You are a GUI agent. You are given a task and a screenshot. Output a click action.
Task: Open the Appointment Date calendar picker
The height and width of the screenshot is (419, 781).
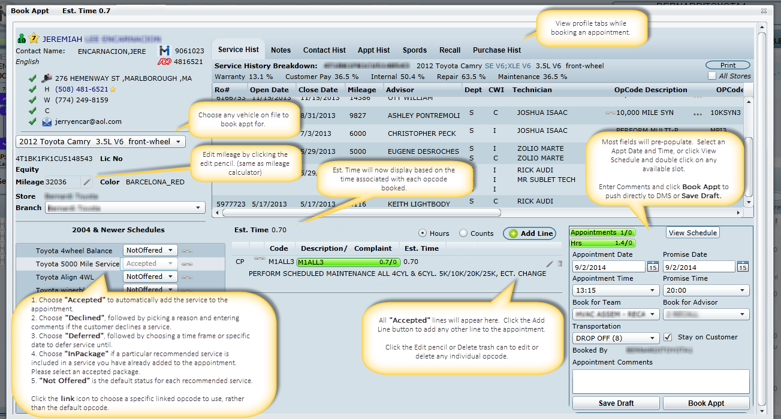(x=652, y=267)
